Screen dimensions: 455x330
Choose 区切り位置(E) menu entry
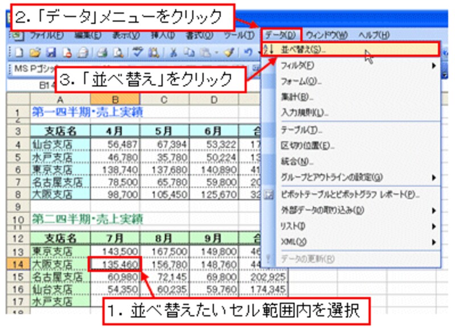(x=351, y=146)
